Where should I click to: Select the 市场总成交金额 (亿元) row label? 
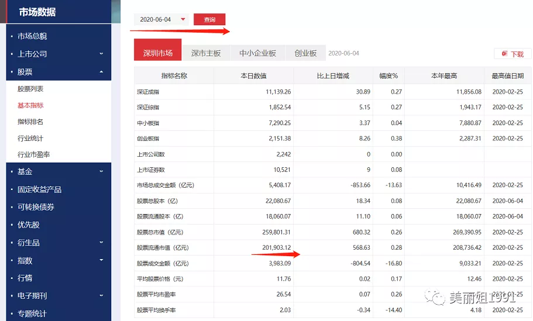click(166, 185)
